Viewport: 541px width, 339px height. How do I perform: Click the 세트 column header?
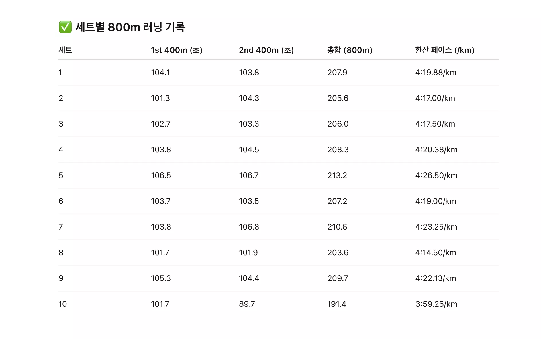(x=65, y=50)
